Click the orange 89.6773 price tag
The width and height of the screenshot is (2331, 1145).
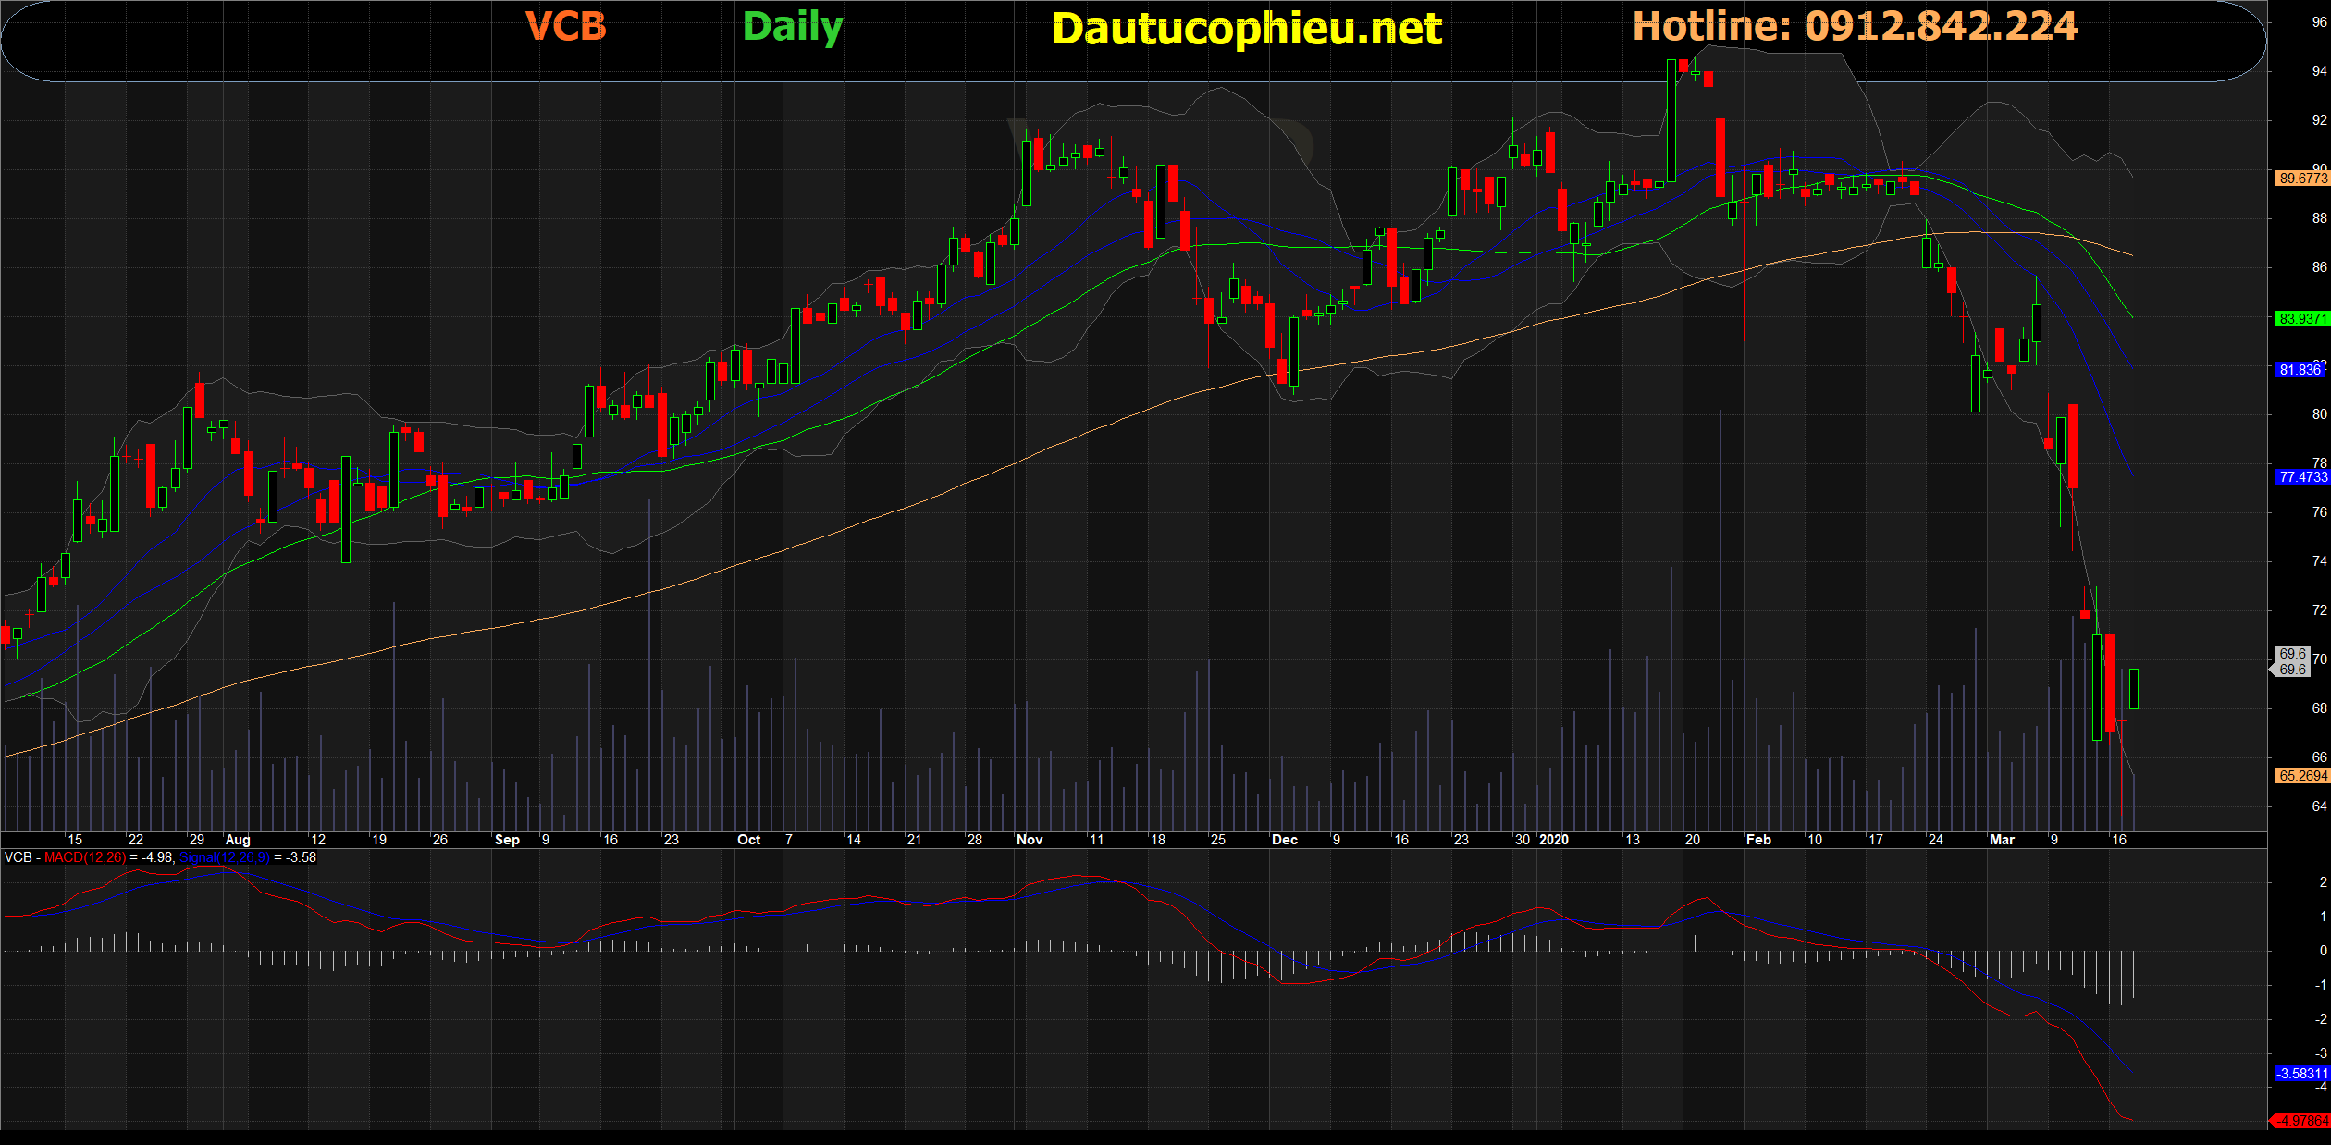tap(2301, 179)
